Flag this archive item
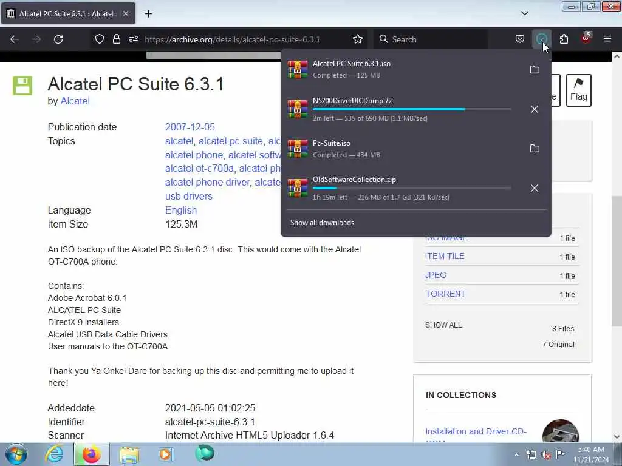Image resolution: width=622 pixels, height=466 pixels. pyautogui.click(x=578, y=90)
